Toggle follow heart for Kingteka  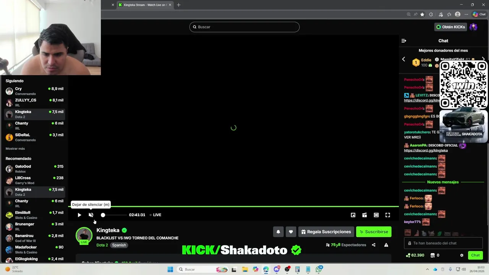291,232
